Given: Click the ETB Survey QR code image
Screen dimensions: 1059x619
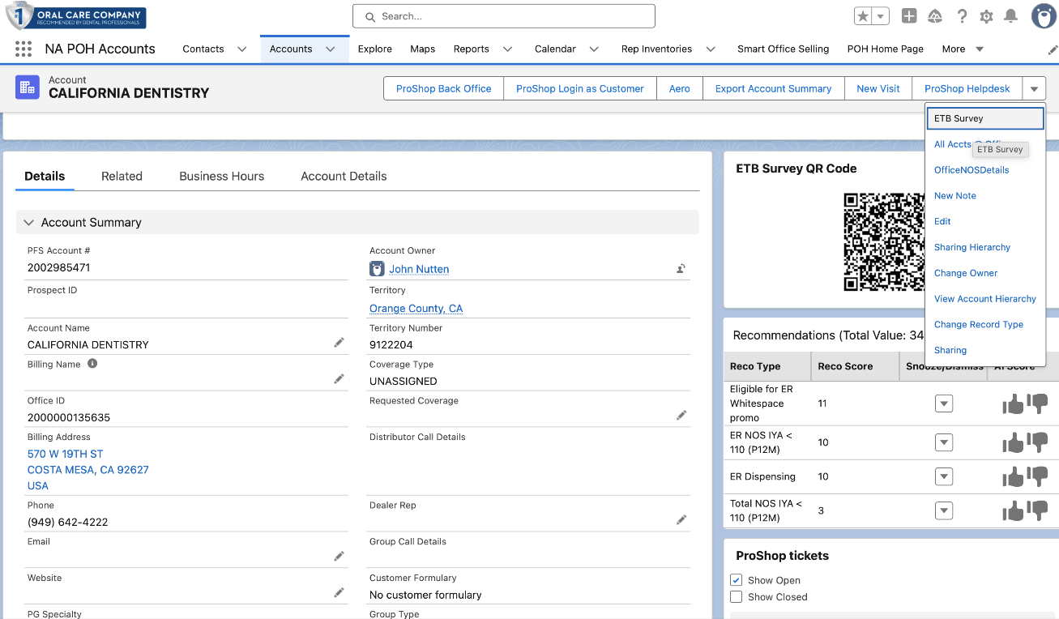Looking at the screenshot, I should pyautogui.click(x=884, y=241).
